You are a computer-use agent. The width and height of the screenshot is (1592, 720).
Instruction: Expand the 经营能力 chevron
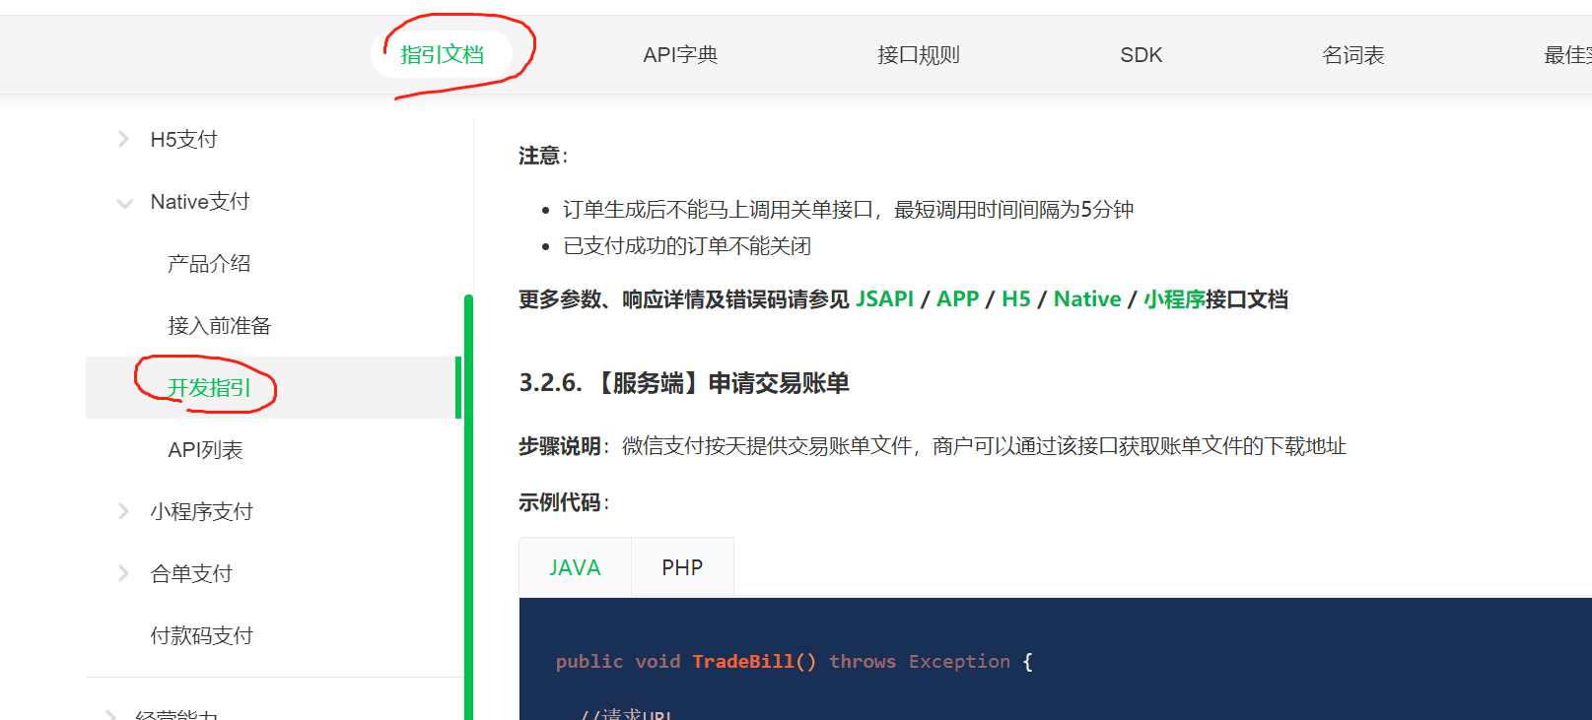pos(110,715)
